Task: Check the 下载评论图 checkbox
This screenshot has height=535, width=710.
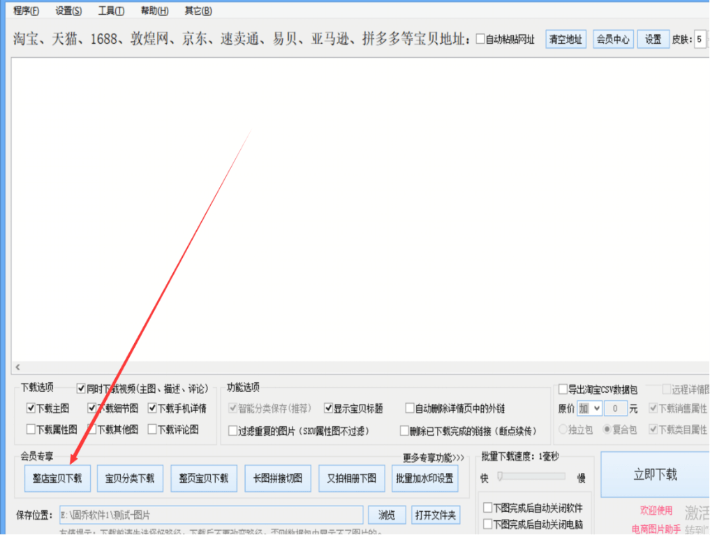Action: [x=152, y=430]
